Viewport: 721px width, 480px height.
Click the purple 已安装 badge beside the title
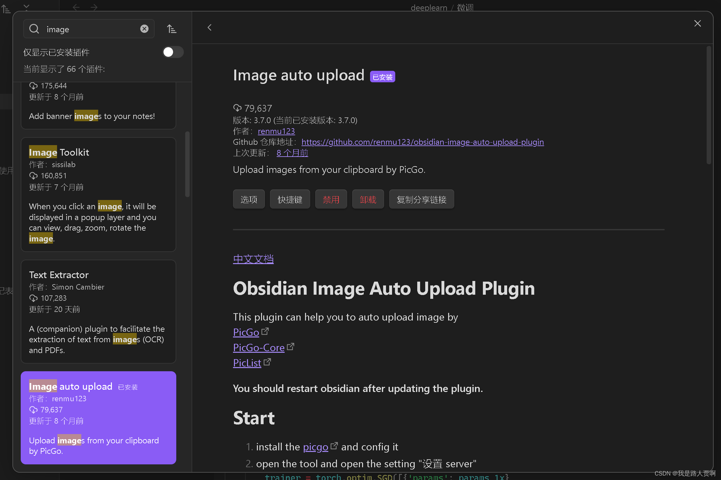coord(382,77)
